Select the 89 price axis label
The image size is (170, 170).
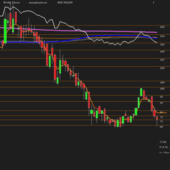coord(161,103)
